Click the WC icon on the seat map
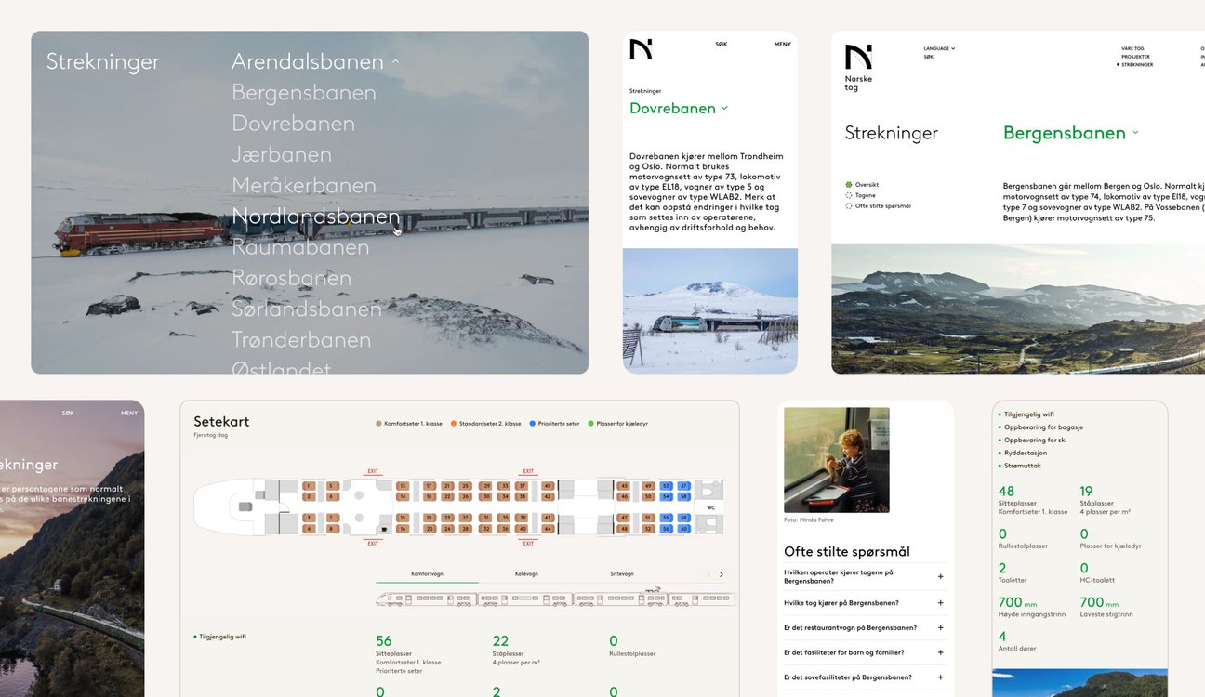The width and height of the screenshot is (1205, 697). [710, 507]
